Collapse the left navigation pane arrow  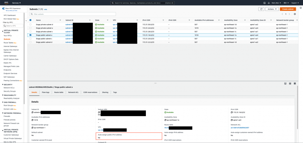26,21
